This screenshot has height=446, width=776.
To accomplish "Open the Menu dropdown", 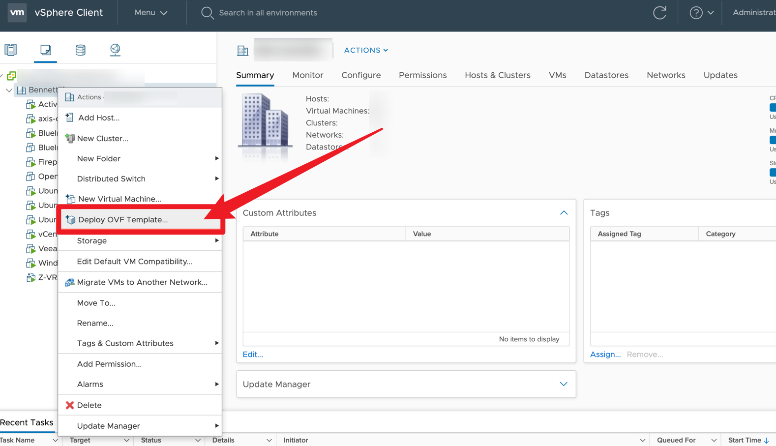I will pos(151,13).
